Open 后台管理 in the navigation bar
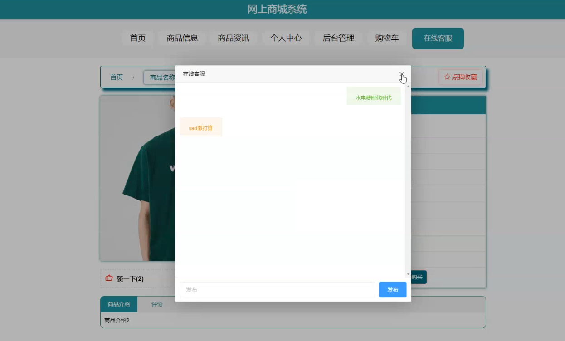 point(338,38)
